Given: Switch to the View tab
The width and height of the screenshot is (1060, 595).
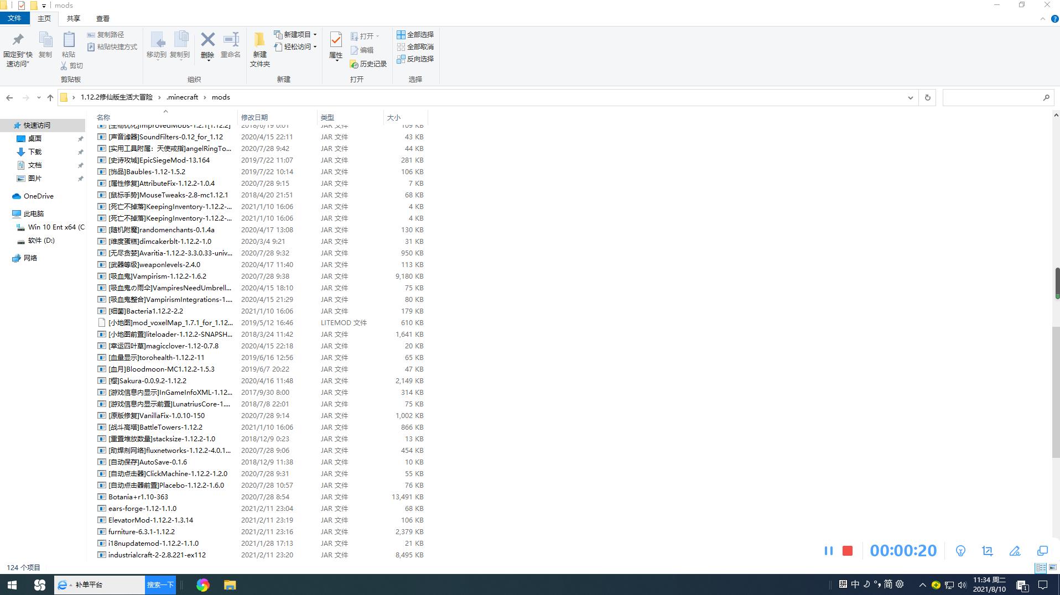Looking at the screenshot, I should [x=103, y=18].
